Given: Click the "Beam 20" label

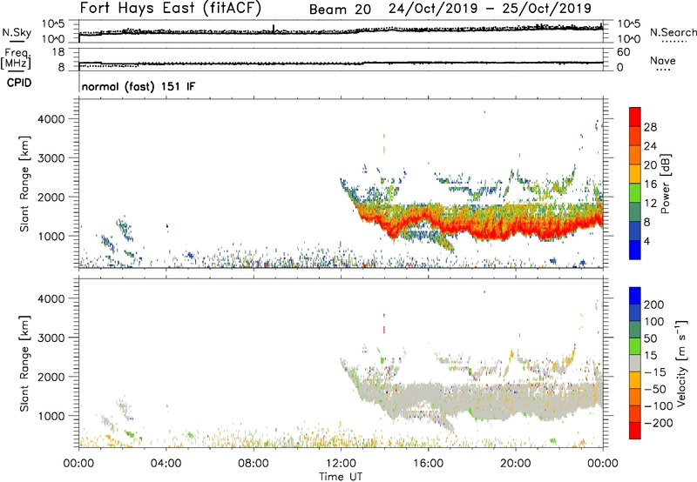Looking at the screenshot, I should 340,10.
